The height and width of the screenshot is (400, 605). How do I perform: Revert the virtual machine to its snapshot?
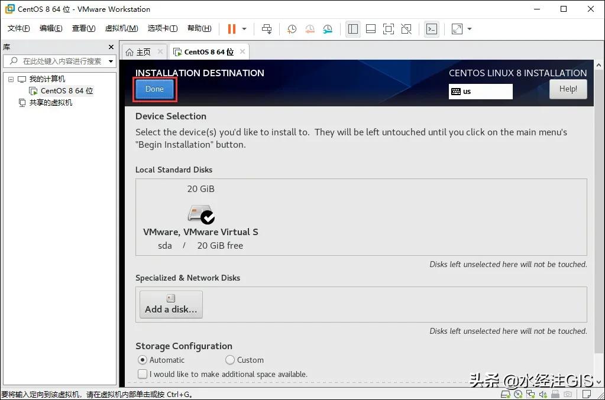pyautogui.click(x=309, y=28)
